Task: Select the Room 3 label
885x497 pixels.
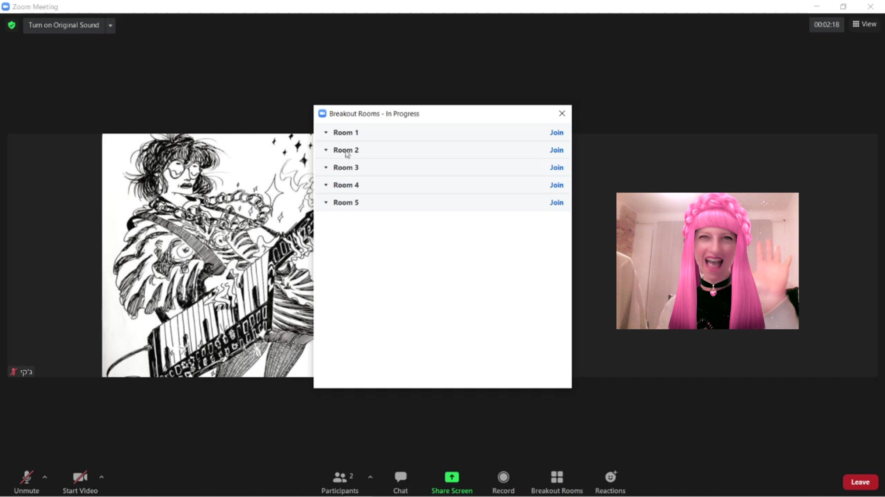Action: [x=346, y=167]
